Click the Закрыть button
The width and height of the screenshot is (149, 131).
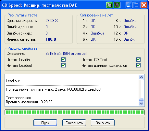pos(103,123)
